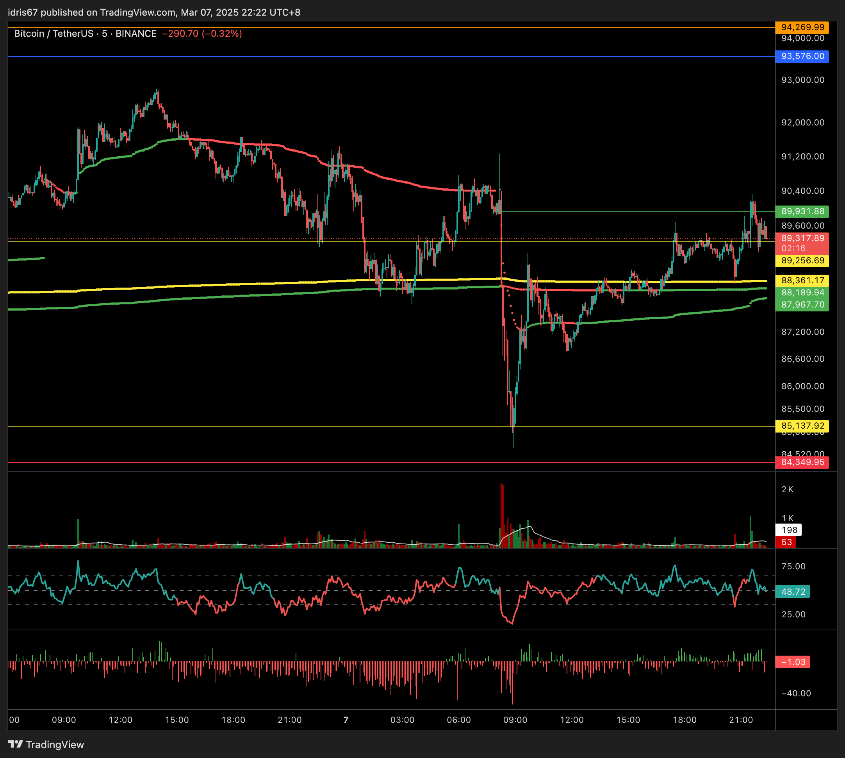Screen dimensions: 845x758
Task: Click the green 87,967.70 price label
Action: (x=802, y=305)
